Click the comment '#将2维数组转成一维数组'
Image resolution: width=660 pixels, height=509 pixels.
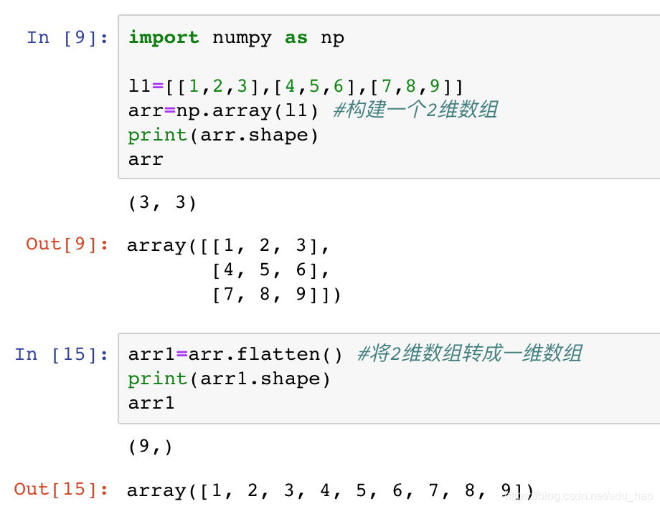click(x=470, y=353)
